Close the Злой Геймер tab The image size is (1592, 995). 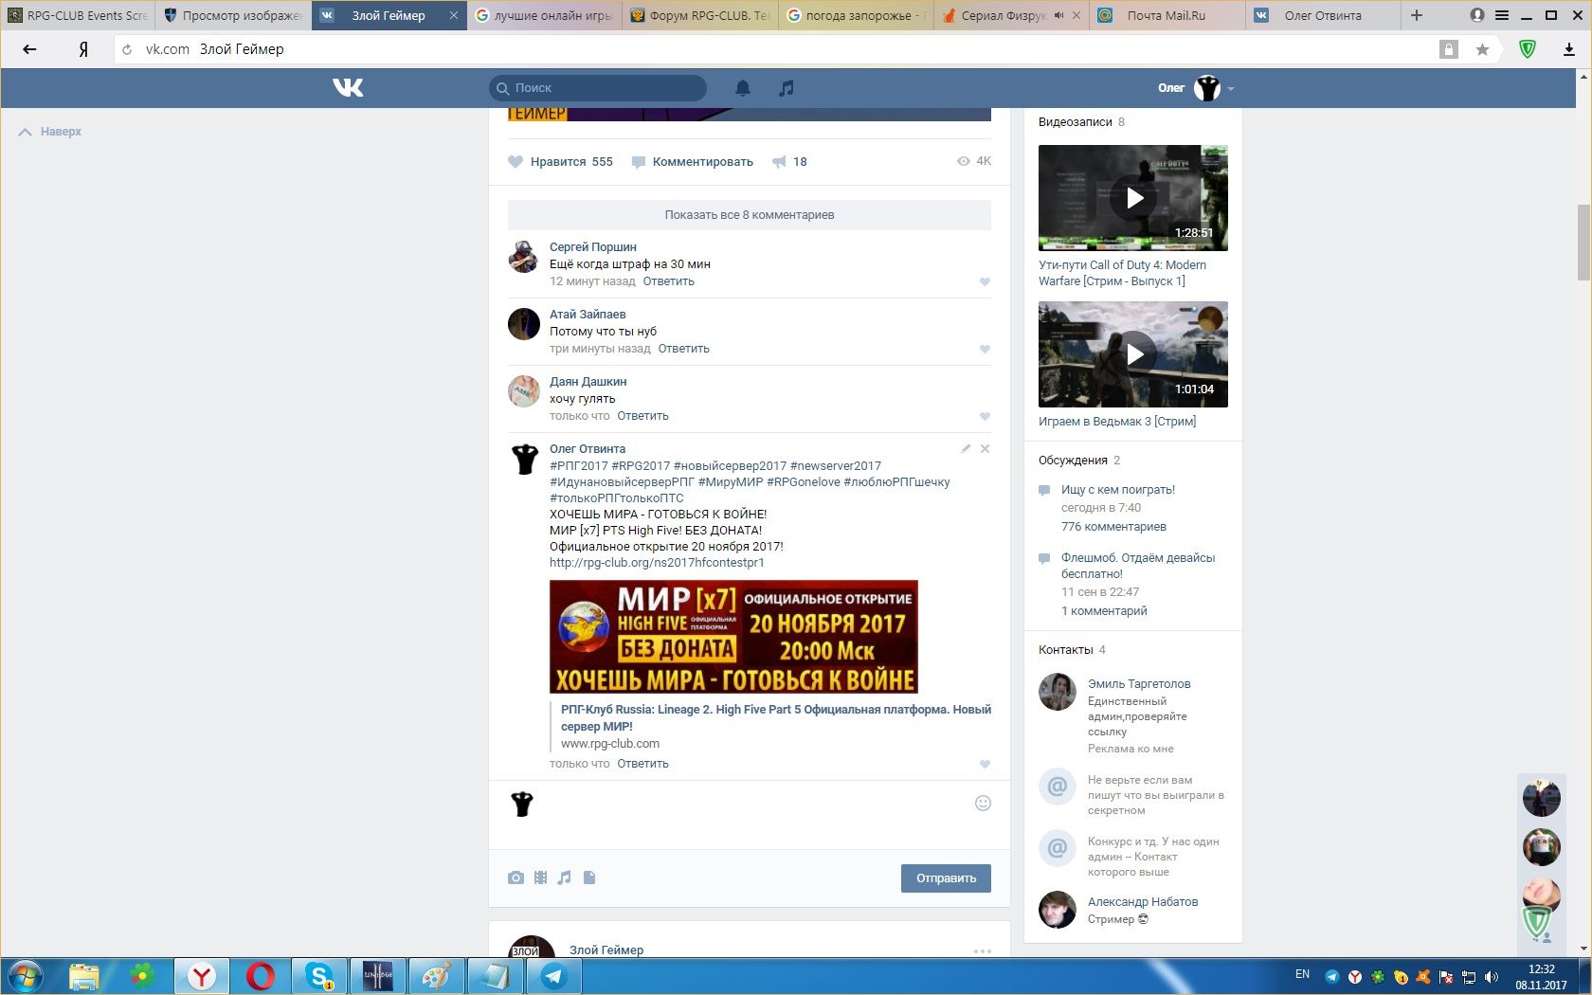(454, 15)
